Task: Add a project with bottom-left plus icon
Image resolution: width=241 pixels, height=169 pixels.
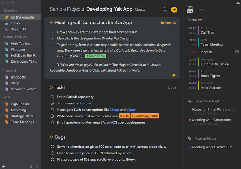Action: 3,167
